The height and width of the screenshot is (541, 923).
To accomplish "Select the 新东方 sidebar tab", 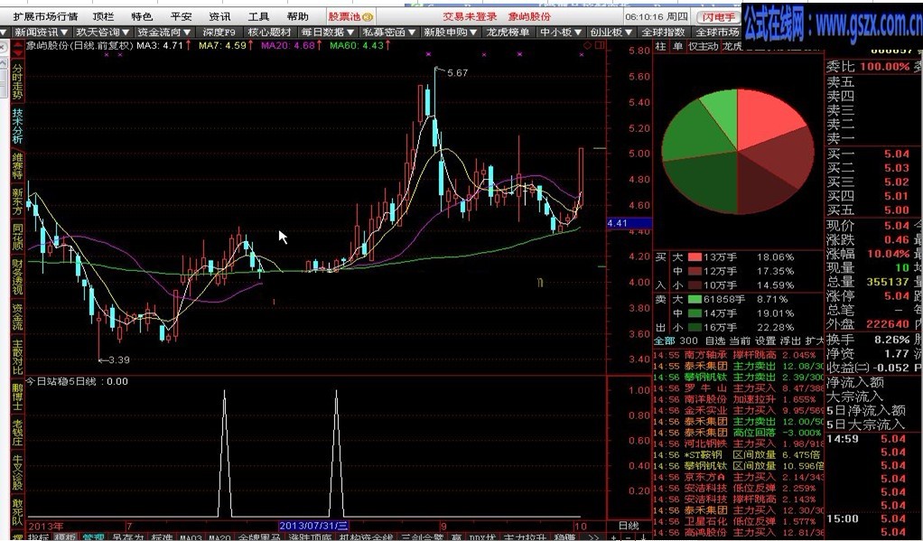I will [18, 201].
